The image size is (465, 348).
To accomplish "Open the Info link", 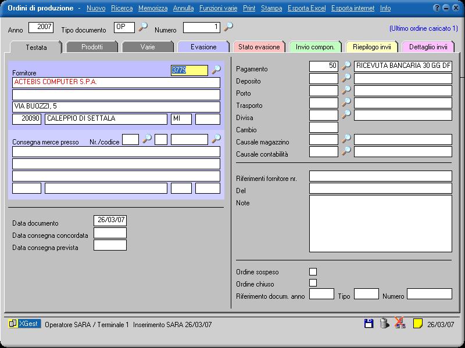I will (x=385, y=8).
